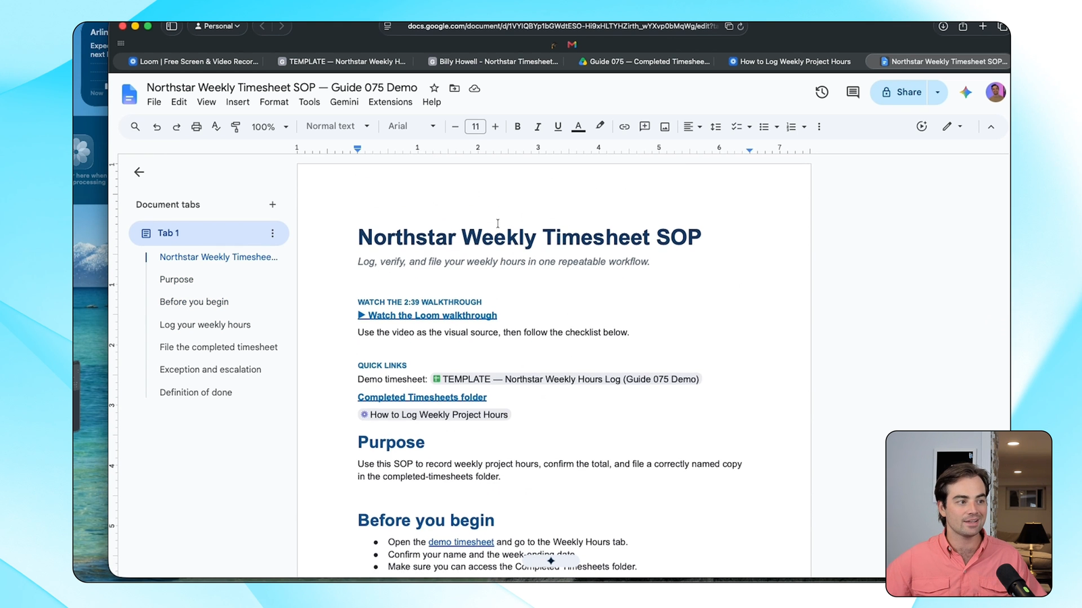Add a comment from toolbar
Viewport: 1082px width, 608px height.
coord(644,126)
